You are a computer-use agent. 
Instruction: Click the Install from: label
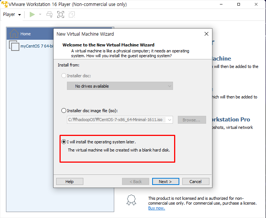pos(68,65)
